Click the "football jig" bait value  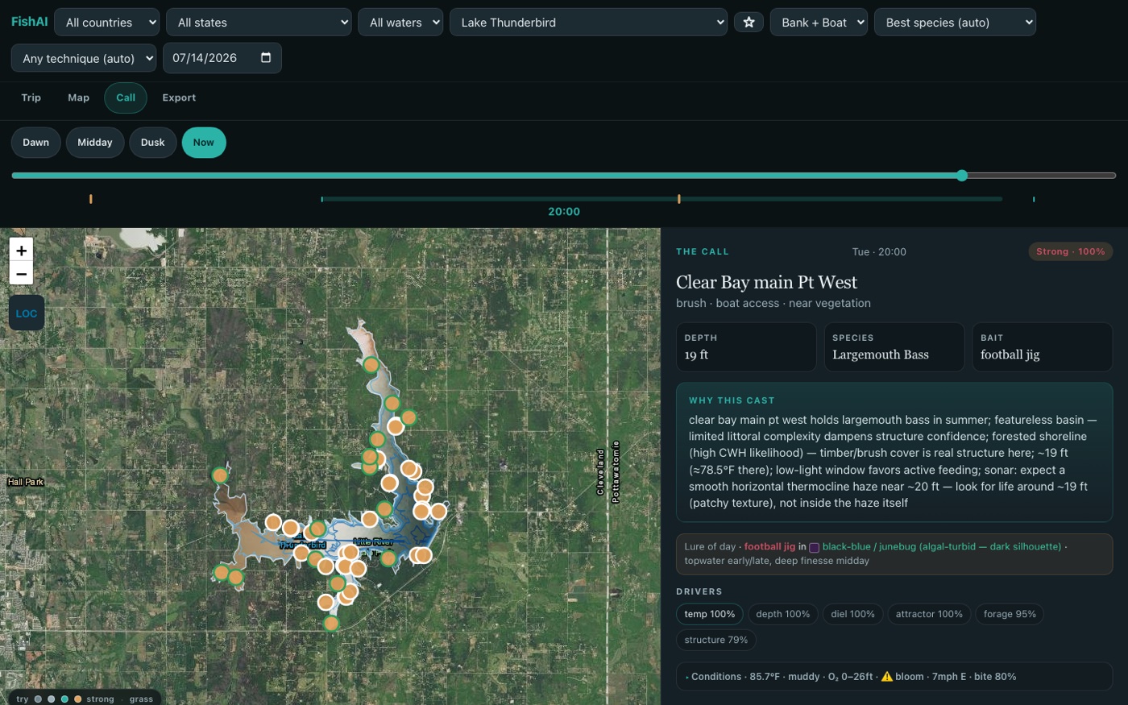pyautogui.click(x=1010, y=355)
